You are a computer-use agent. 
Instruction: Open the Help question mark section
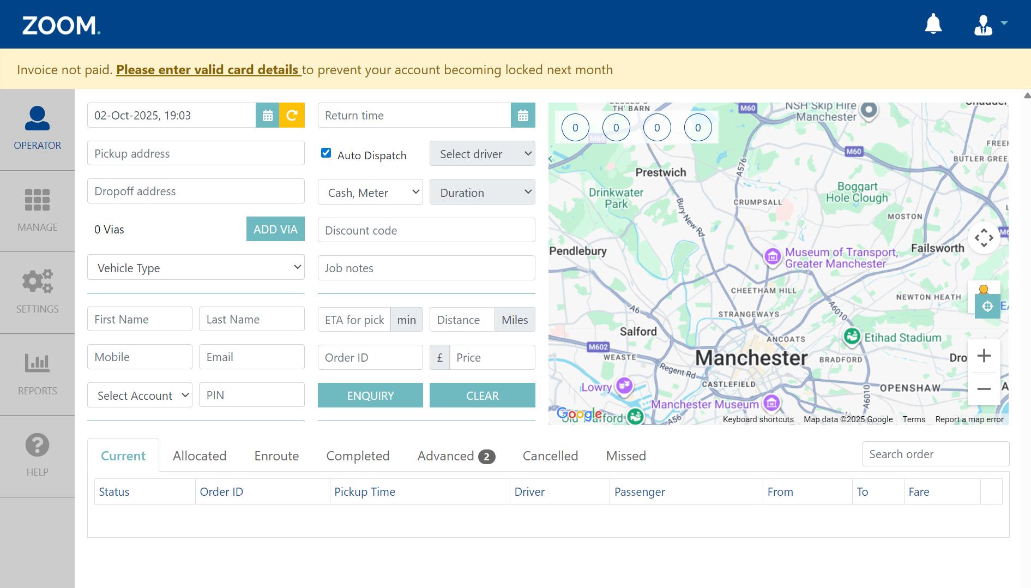tap(37, 456)
